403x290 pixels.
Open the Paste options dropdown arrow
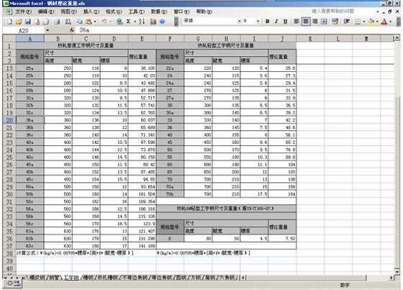(95, 22)
